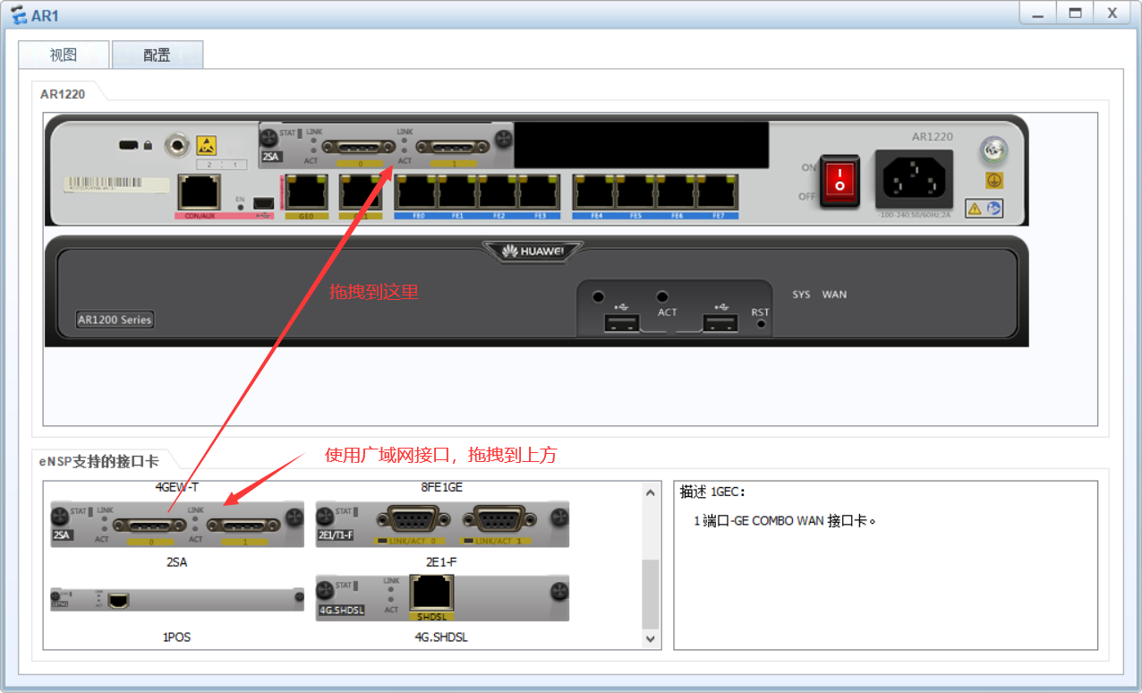Select the FE6 Ethernet port
The height and width of the screenshot is (693, 1142).
677,192
